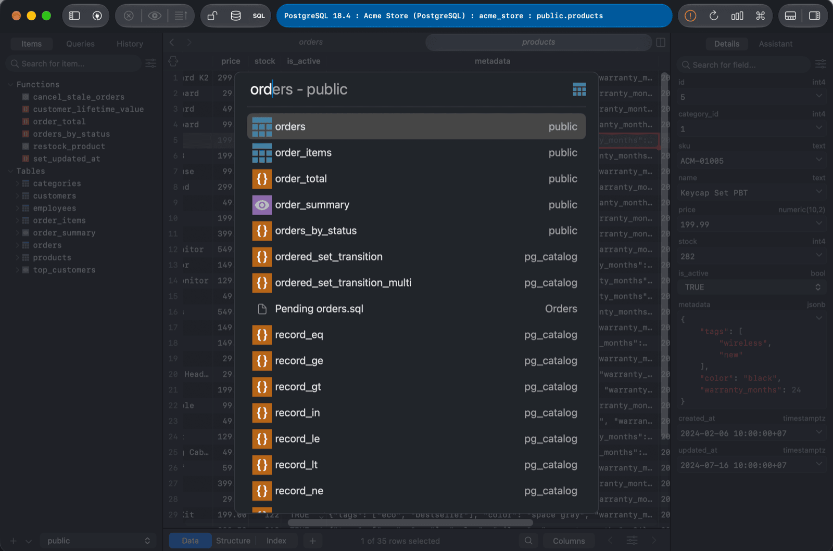
Task: Click the orange warning alert icon
Action: coord(690,16)
